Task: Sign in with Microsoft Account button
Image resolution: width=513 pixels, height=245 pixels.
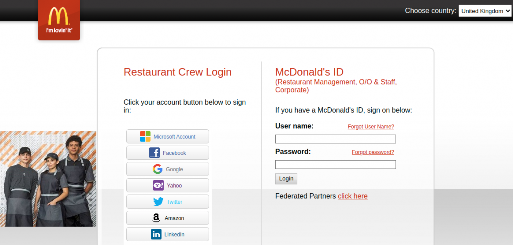Action: (x=168, y=136)
